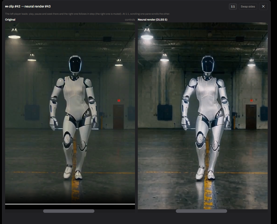Seek using the Original video progress bar
277x224 pixels.
click(x=70, y=204)
